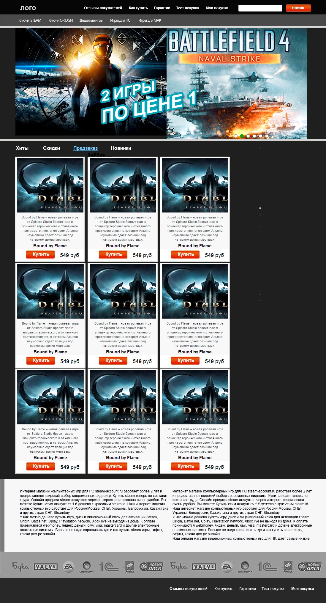
Task: Open Ключи ORIDGN in the category bar
Action: [61, 20]
